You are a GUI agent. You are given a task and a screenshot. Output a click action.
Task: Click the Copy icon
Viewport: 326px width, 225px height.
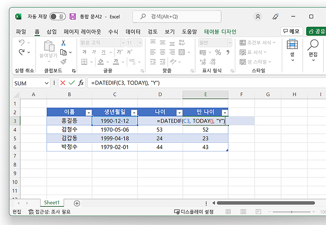click(x=63, y=52)
